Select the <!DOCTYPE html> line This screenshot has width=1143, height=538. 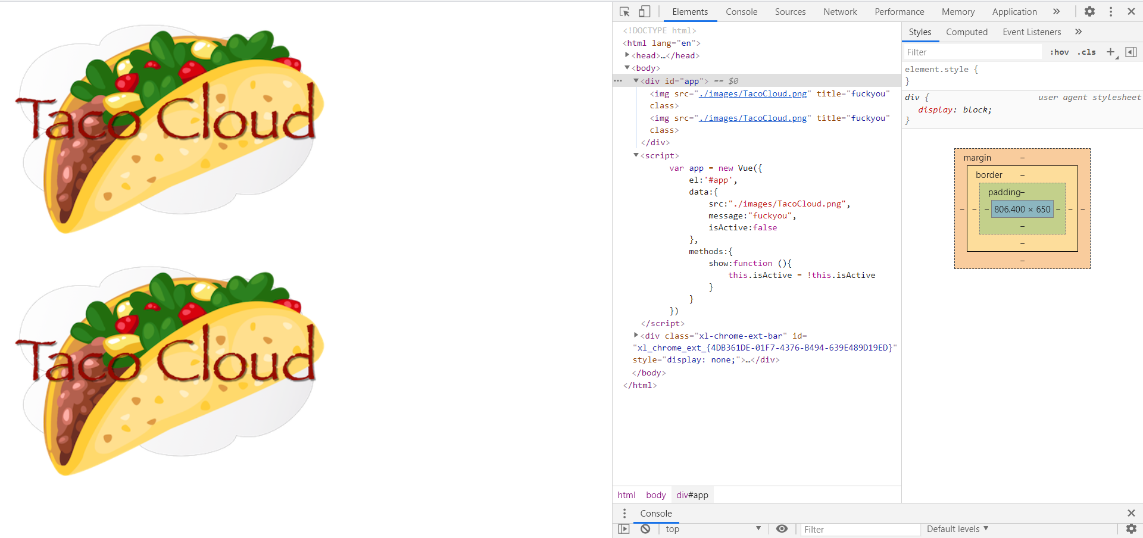(x=660, y=30)
